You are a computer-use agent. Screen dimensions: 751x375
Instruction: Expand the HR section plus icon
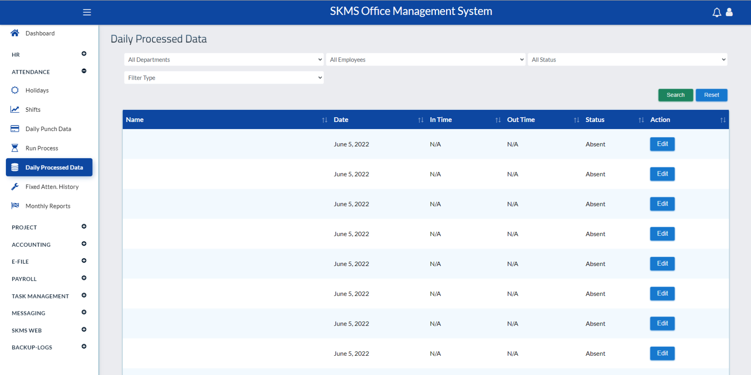coord(84,54)
